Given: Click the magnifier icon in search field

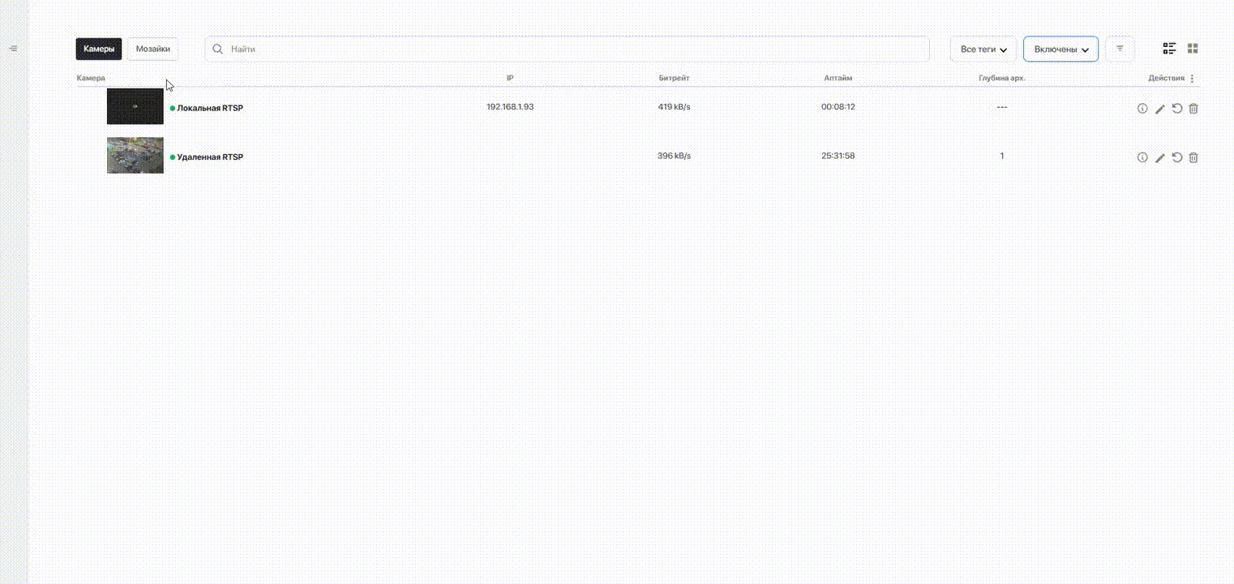Looking at the screenshot, I should [217, 49].
